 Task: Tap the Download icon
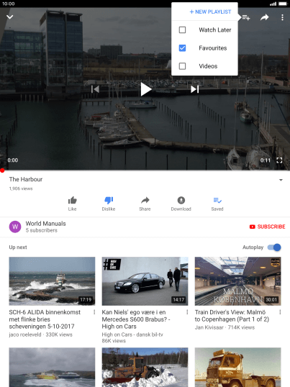click(181, 200)
